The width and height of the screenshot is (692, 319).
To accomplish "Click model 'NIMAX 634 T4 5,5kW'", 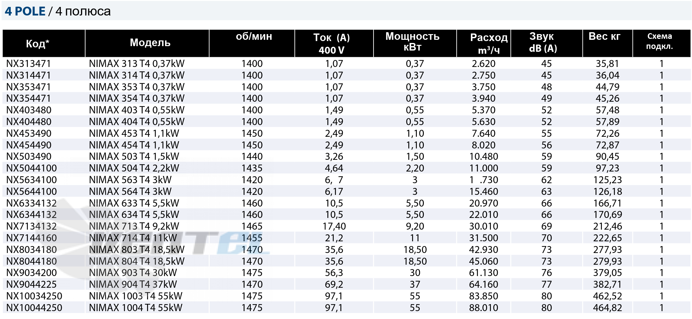I will (134, 214).
